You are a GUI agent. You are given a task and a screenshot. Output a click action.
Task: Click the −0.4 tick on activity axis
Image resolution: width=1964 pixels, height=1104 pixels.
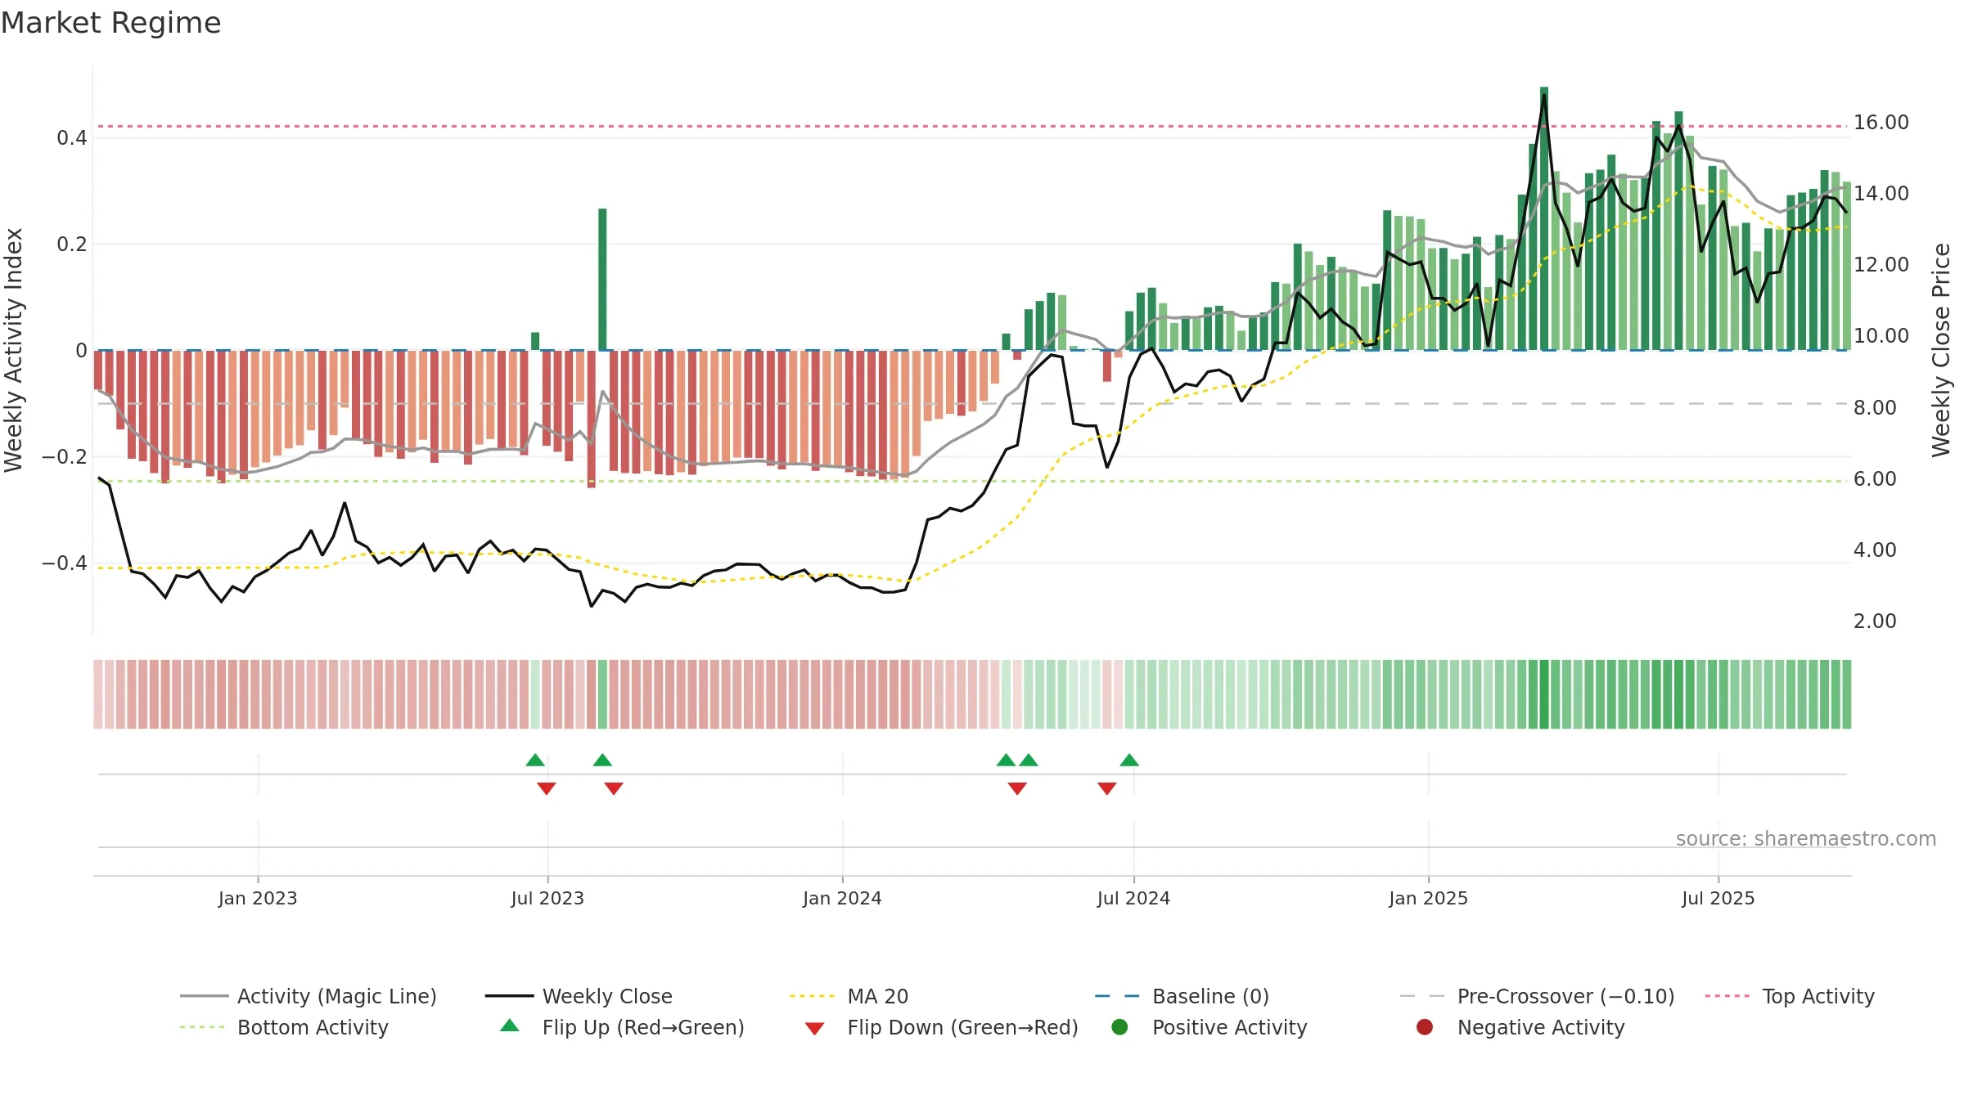[65, 563]
